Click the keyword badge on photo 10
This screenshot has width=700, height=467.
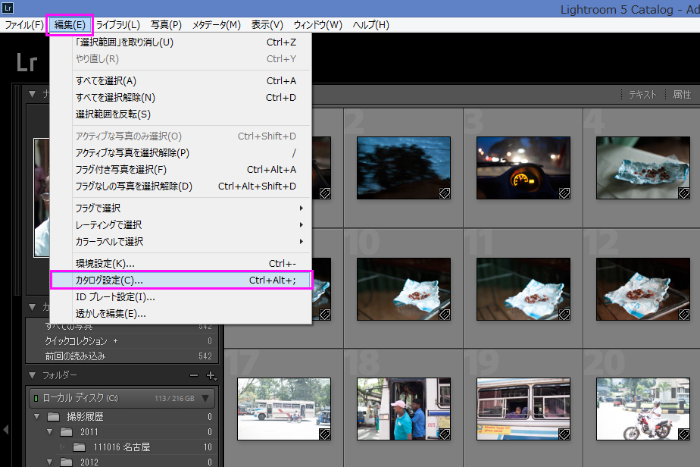pos(445,315)
